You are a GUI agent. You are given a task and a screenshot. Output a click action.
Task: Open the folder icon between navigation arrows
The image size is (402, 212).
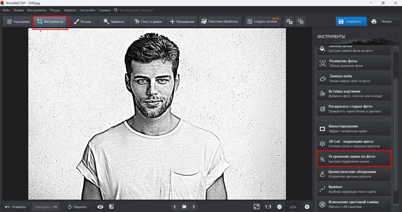184,207
